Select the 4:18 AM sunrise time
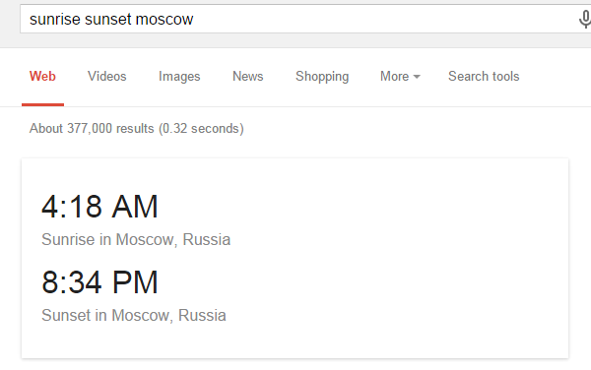The width and height of the screenshot is (591, 370). 99,207
